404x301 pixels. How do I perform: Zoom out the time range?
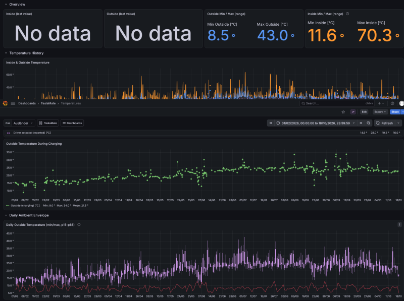click(x=369, y=123)
